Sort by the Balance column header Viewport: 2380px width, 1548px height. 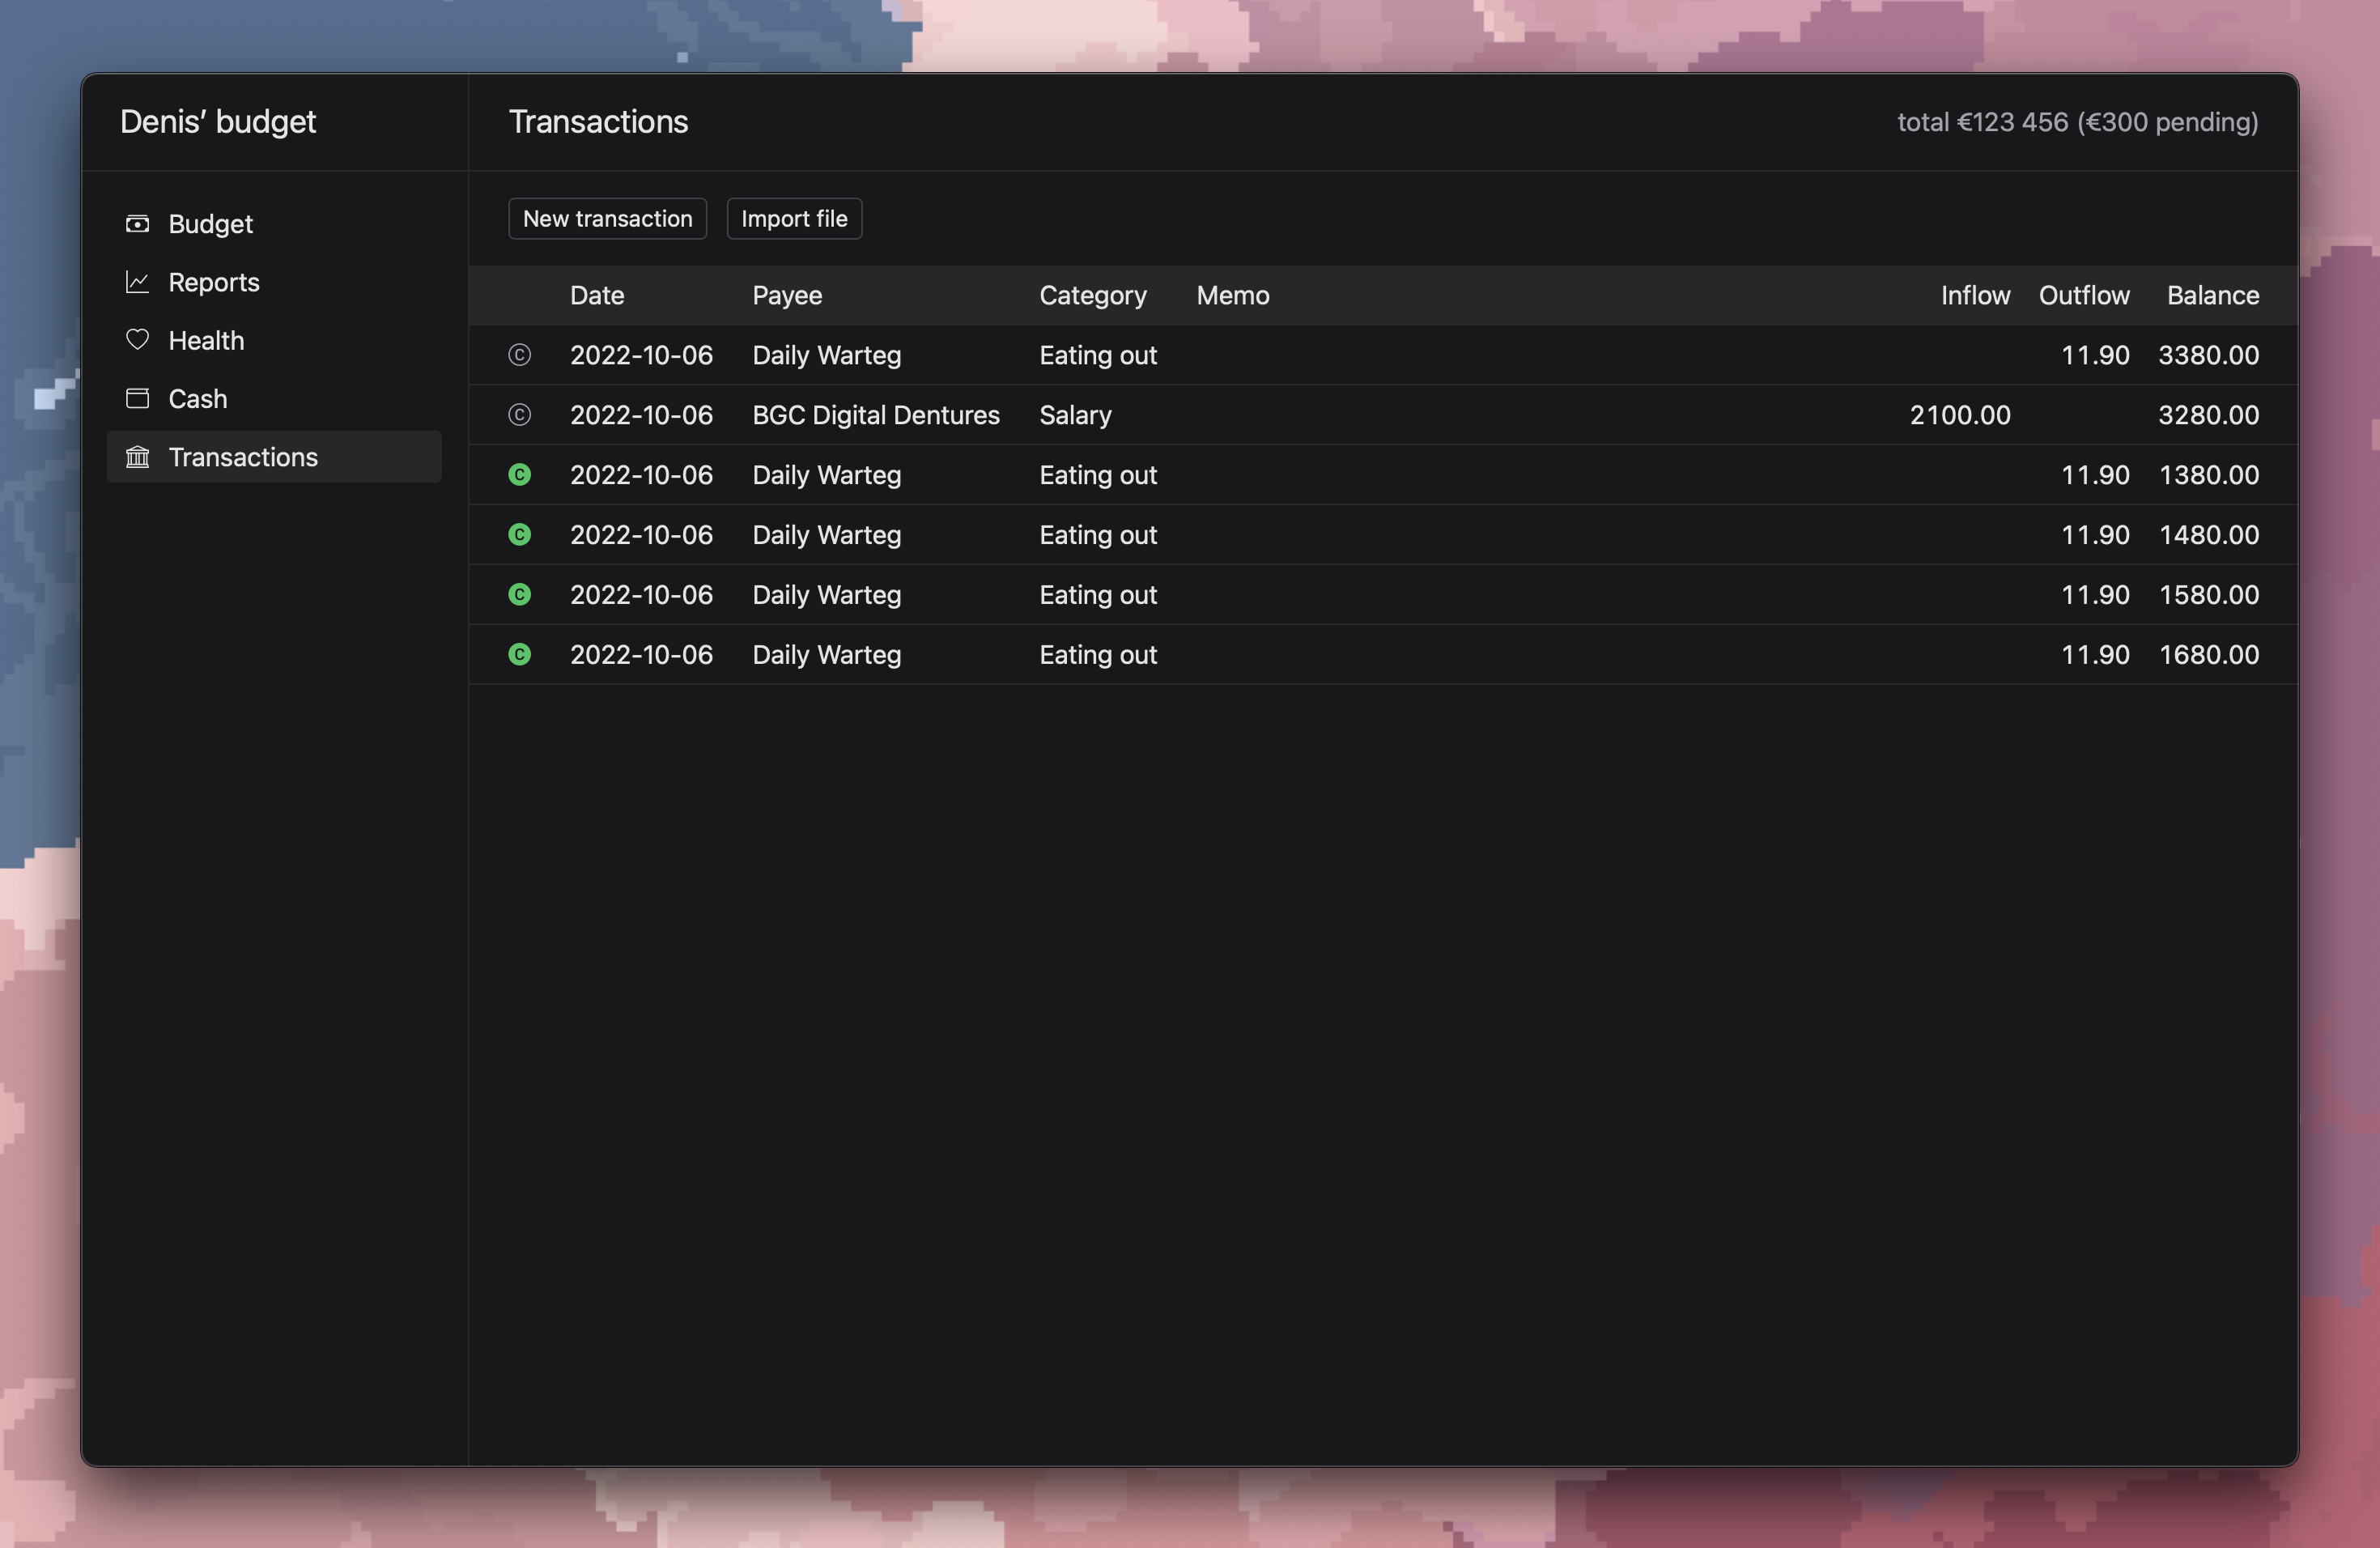pyautogui.click(x=2212, y=295)
